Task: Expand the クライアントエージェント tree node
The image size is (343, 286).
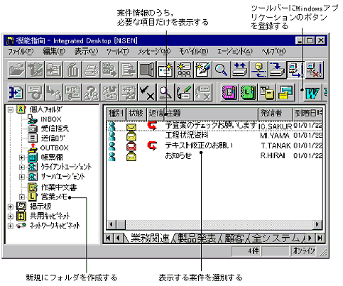Action: [x=21, y=167]
